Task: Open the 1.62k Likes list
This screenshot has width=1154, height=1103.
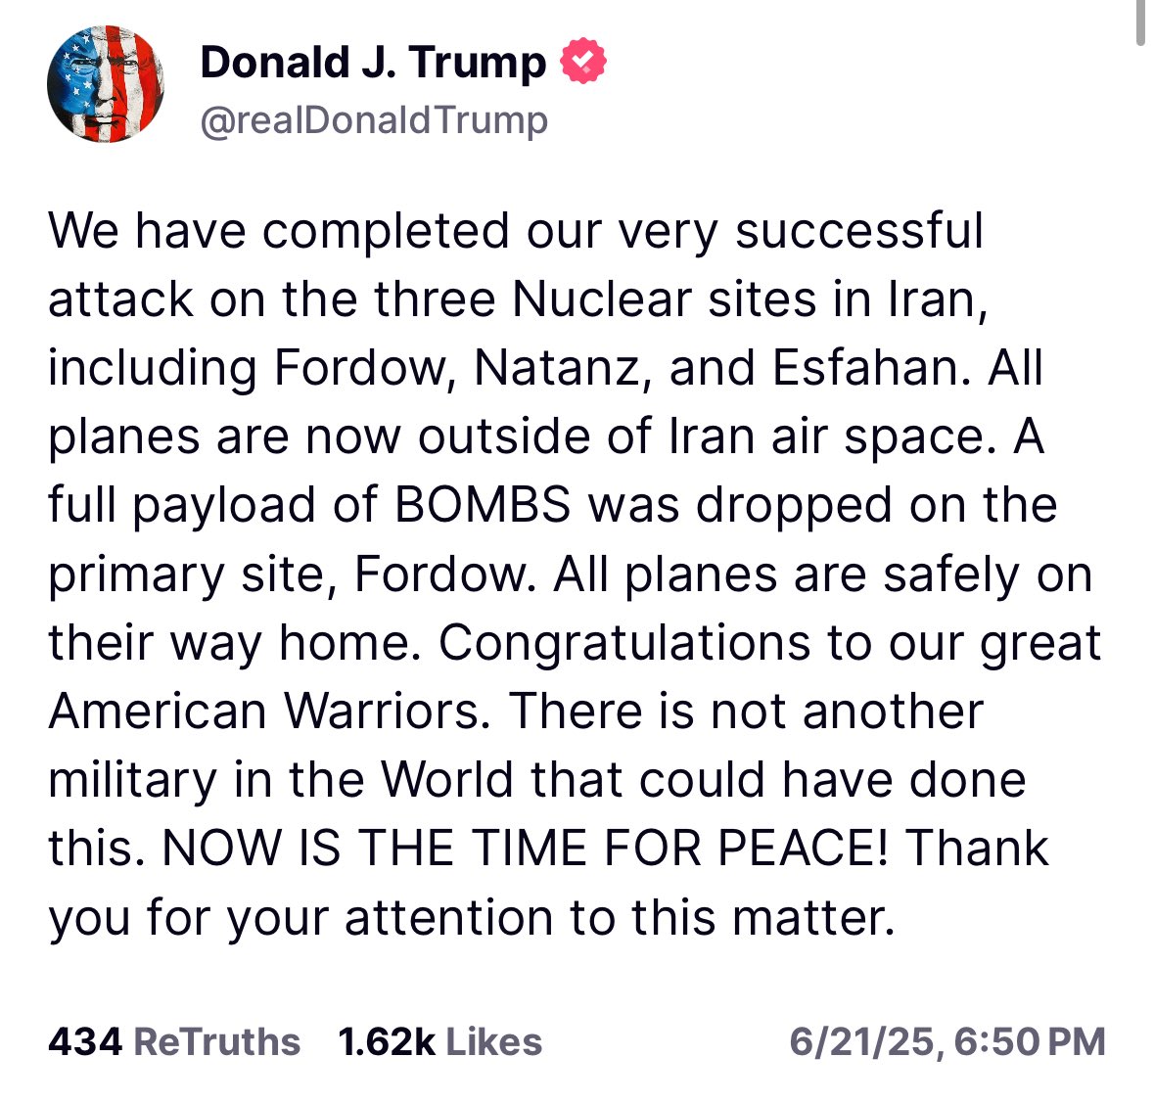Action: click(x=439, y=1041)
